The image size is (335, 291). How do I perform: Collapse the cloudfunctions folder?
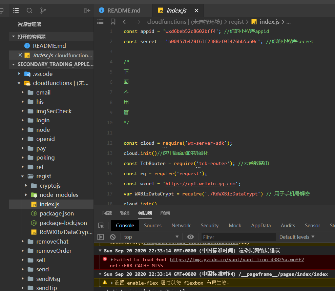click(19, 83)
